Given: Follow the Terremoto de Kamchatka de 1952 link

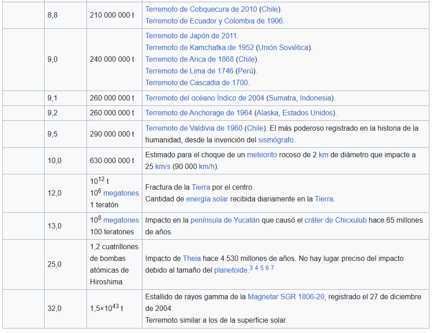Looking at the screenshot, I should 199,47.
